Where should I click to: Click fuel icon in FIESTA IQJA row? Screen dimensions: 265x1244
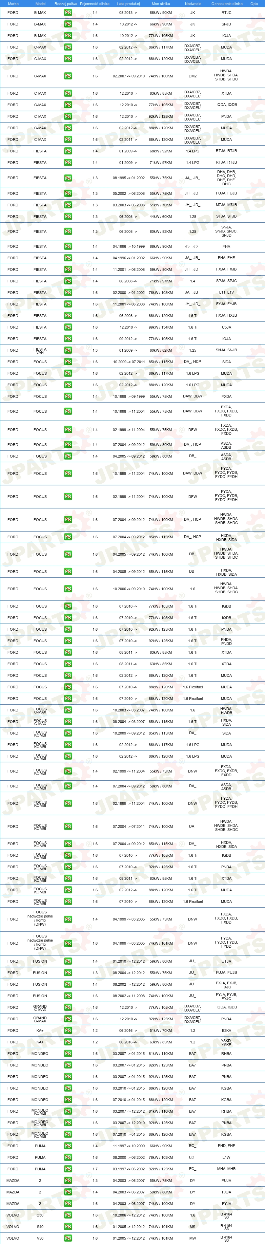pyautogui.click(x=68, y=339)
